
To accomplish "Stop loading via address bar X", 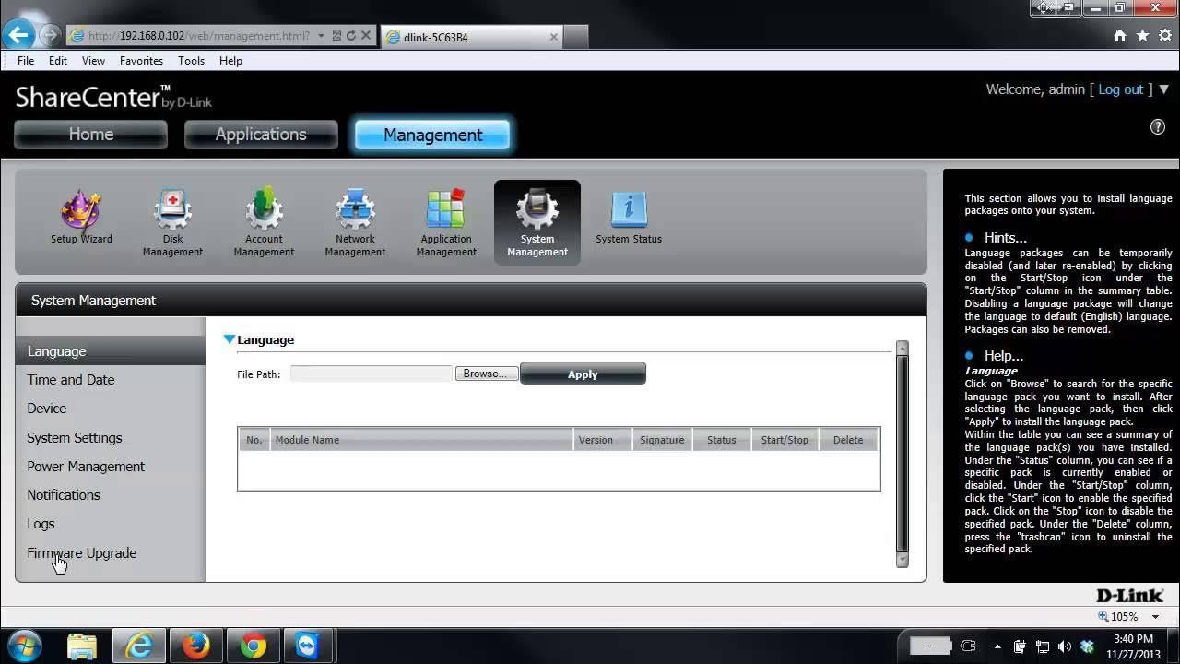I will [x=366, y=36].
